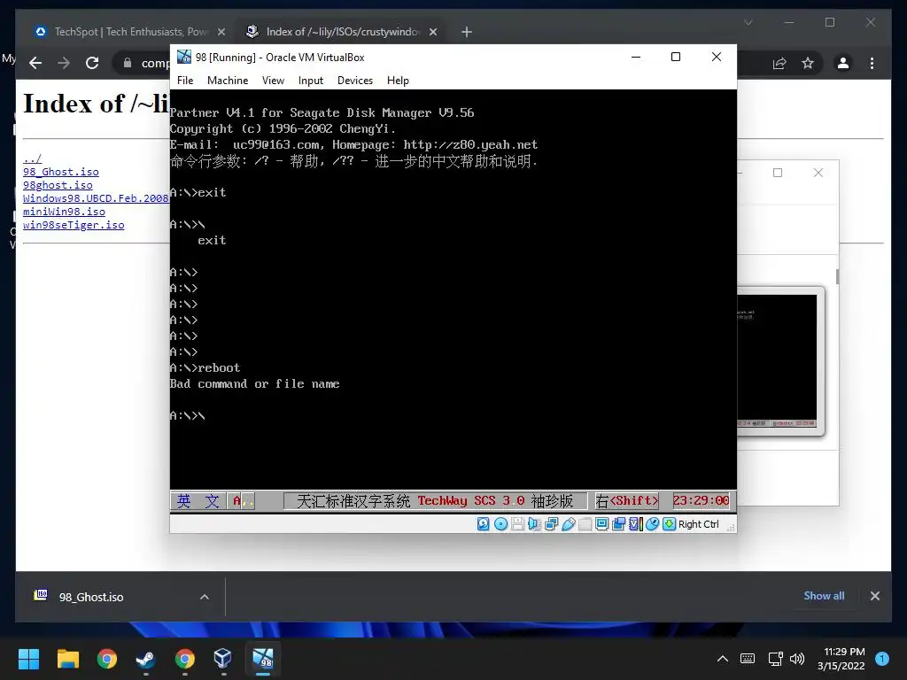The width and height of the screenshot is (907, 680).
Task: Show hidden system tray icons chevron
Action: (x=723, y=659)
